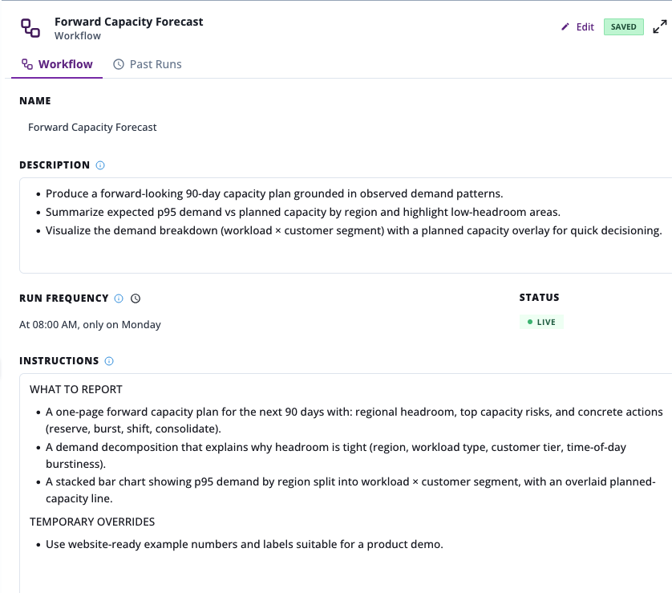Click the Edit button
Viewport: 672px width, 593px height.
click(577, 27)
